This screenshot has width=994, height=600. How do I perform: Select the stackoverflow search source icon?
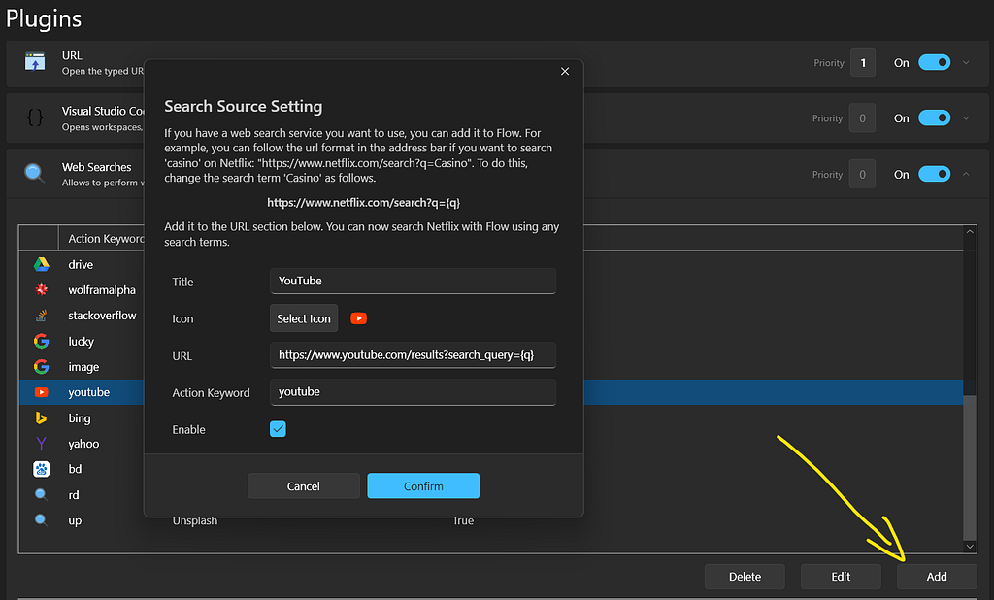pos(41,316)
